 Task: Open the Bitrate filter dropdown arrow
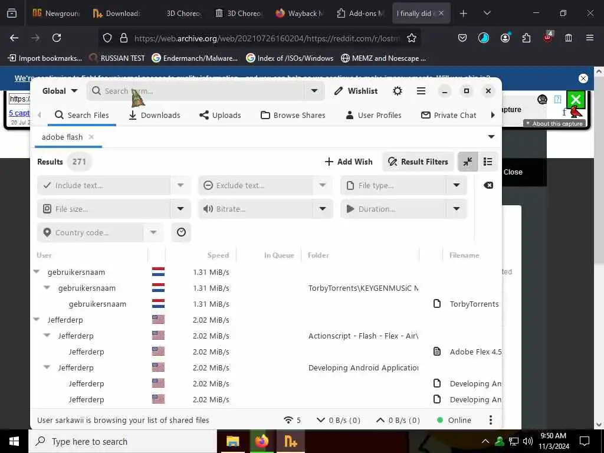tap(323, 209)
